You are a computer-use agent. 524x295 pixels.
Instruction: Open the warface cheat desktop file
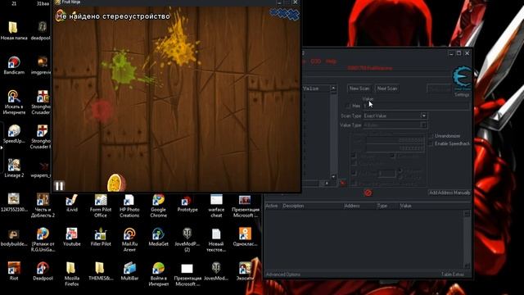pyautogui.click(x=216, y=206)
